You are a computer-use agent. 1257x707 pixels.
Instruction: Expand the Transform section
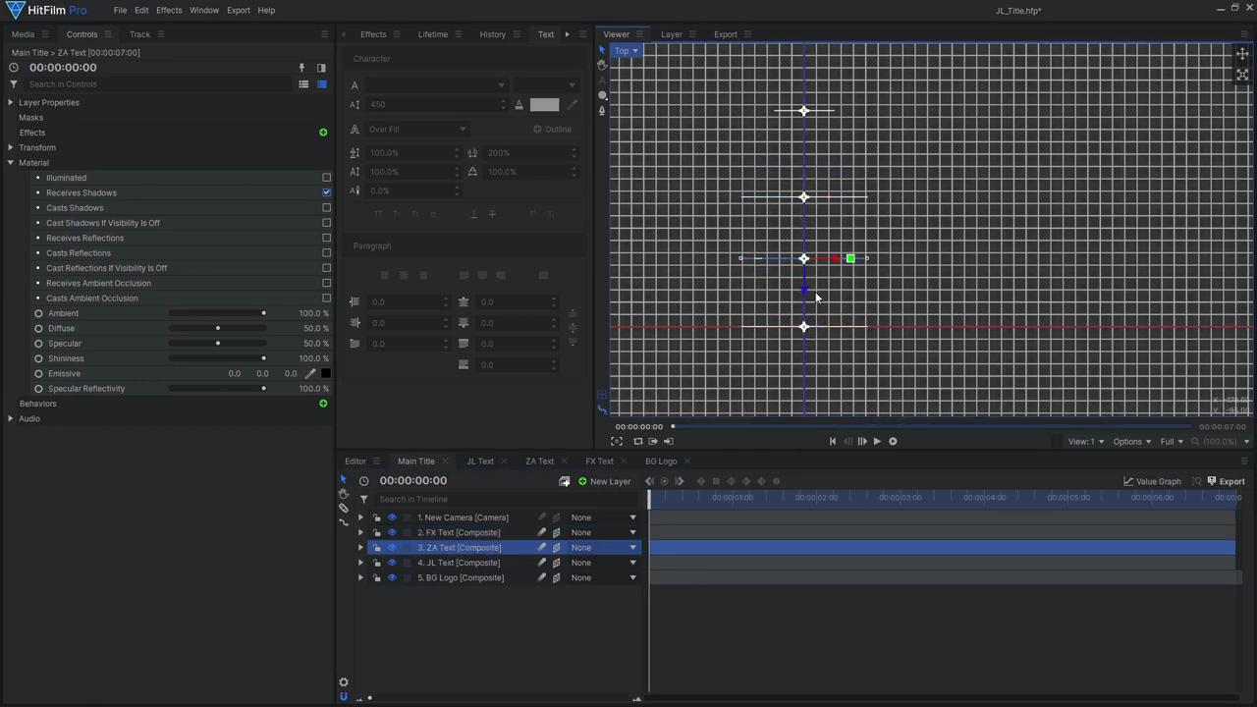[x=11, y=147]
